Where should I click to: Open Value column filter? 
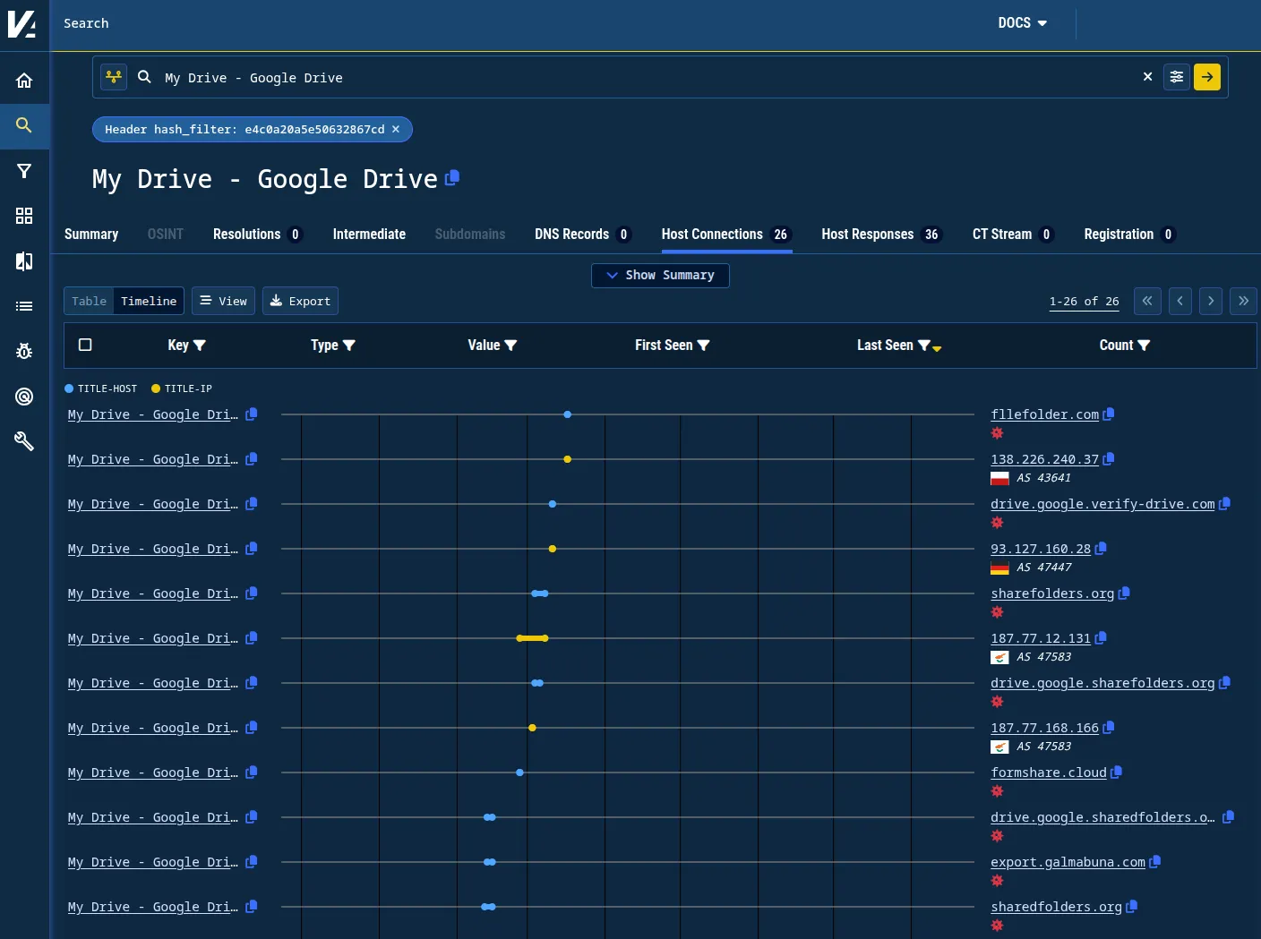coord(510,345)
